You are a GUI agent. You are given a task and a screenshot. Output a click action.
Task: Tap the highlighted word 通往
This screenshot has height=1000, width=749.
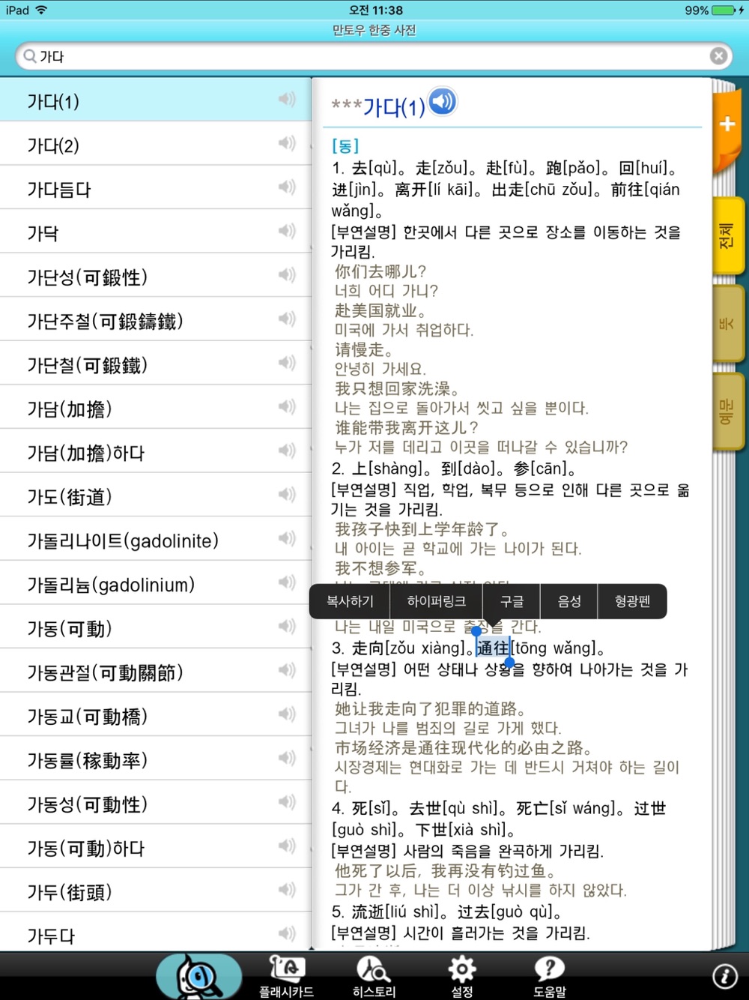[x=493, y=648]
